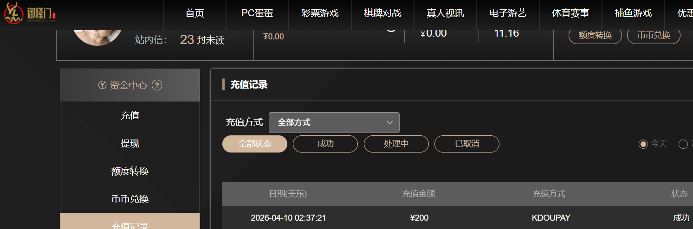This screenshot has height=229, width=693.
Task: Click the 币币兑换 button in the header
Action: [x=654, y=35]
